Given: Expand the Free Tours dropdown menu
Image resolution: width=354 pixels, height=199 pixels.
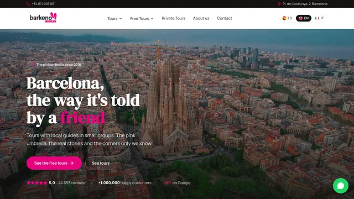Looking at the screenshot, I should pyautogui.click(x=142, y=18).
